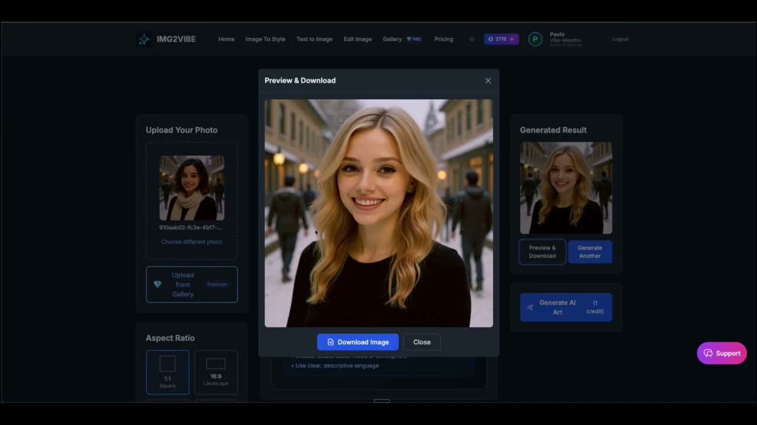The width and height of the screenshot is (757, 425).
Task: Click the Generate Another button
Action: (x=590, y=252)
